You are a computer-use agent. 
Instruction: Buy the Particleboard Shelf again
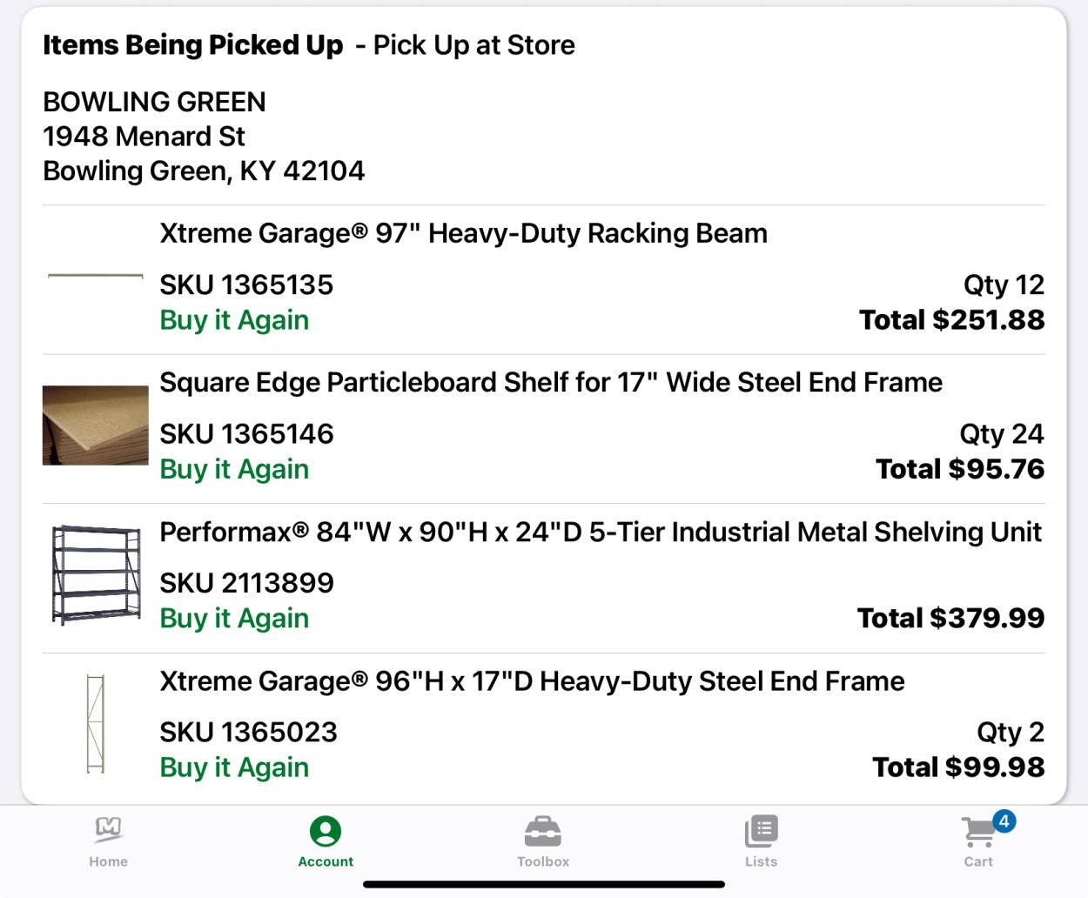click(x=234, y=469)
